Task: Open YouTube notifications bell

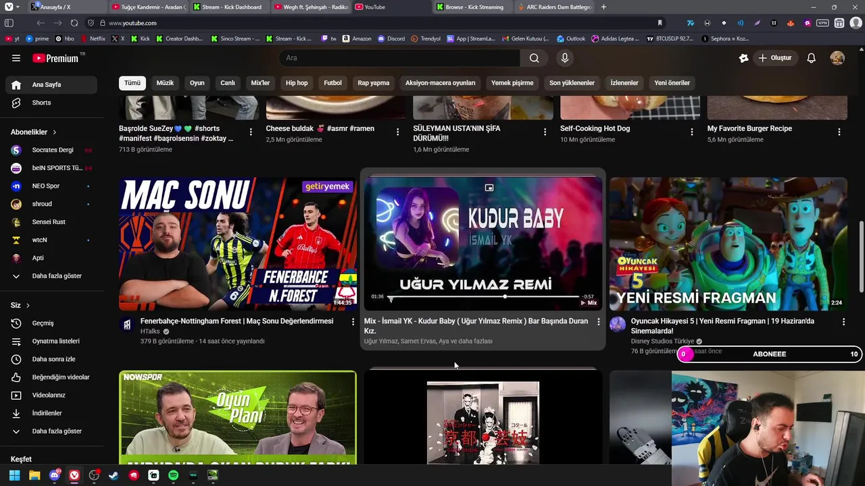Action: click(812, 58)
